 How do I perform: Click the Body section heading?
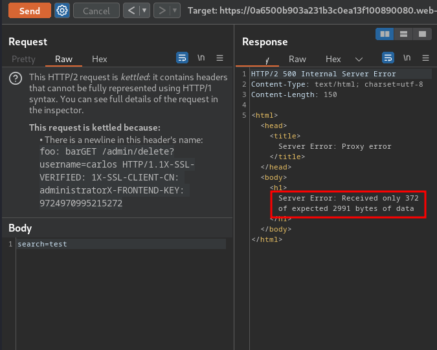[20, 228]
